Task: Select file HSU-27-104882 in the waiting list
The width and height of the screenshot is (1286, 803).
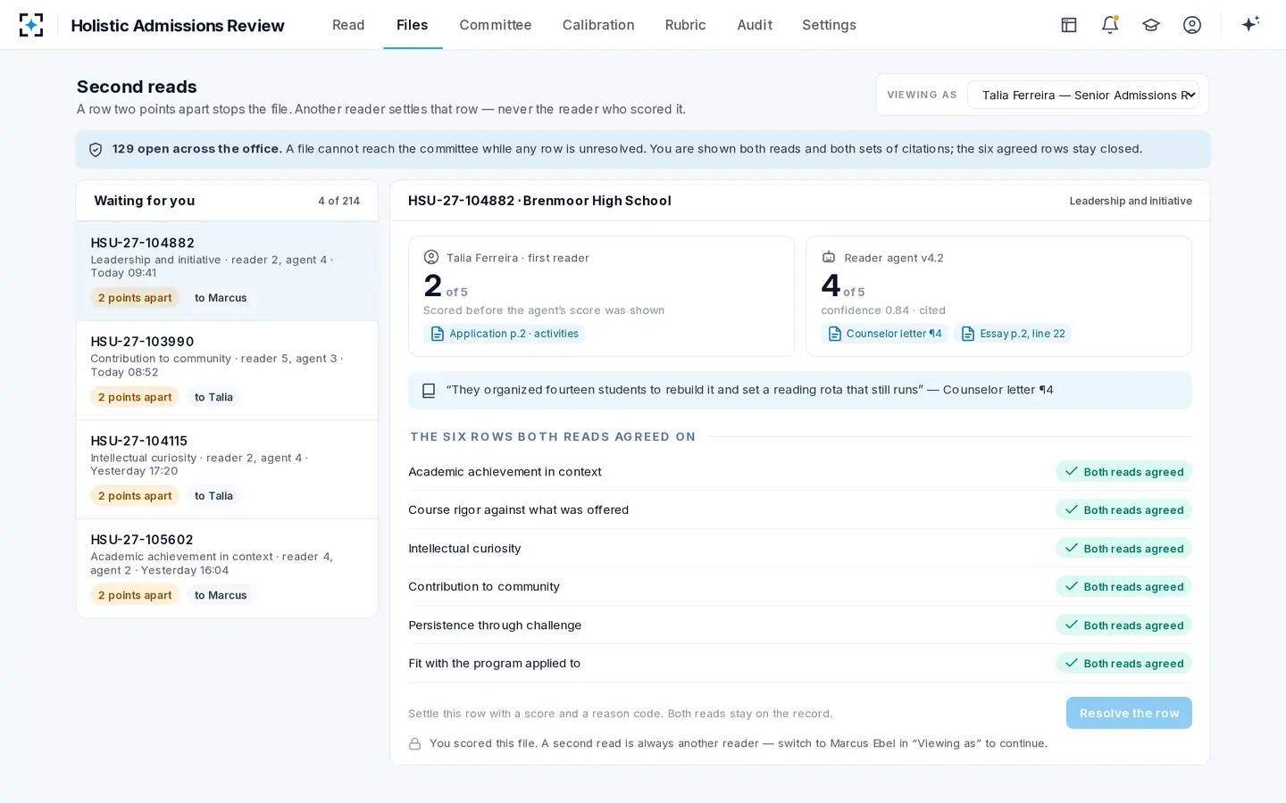Action: [x=227, y=271]
